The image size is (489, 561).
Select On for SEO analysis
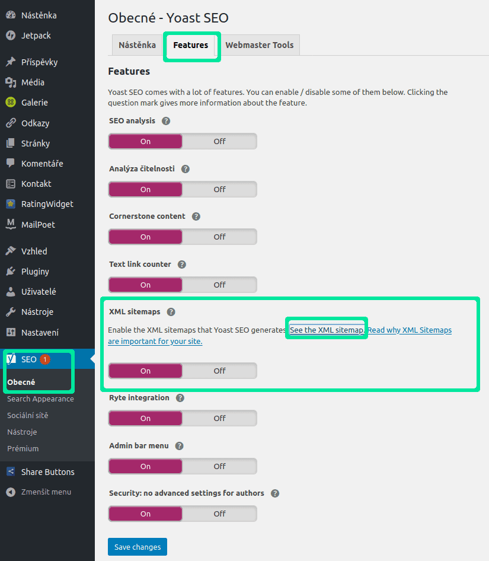pyautogui.click(x=145, y=141)
